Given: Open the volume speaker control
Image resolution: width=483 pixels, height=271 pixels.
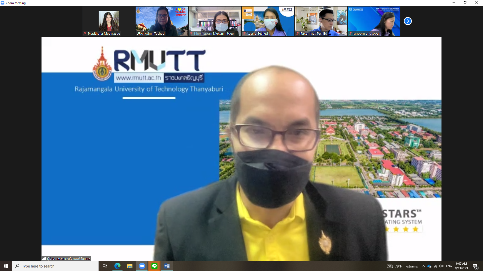Looking at the screenshot, I should click(x=441, y=266).
